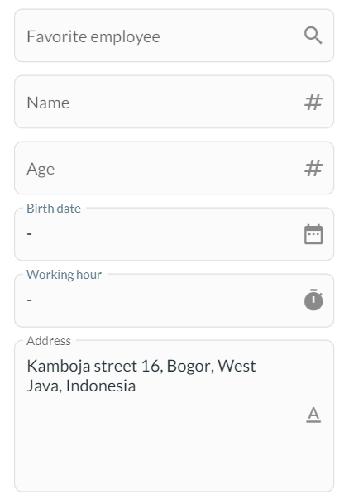Click the dash value under Working hour
This screenshot has height=499, width=349.
coord(29,300)
